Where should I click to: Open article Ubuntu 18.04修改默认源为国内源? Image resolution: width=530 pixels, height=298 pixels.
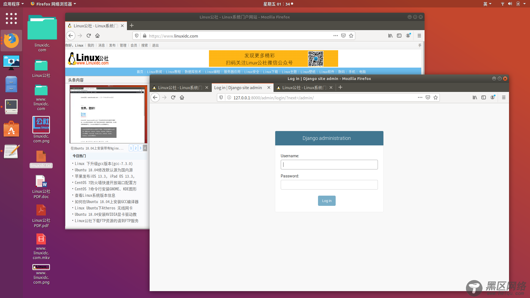(104, 170)
